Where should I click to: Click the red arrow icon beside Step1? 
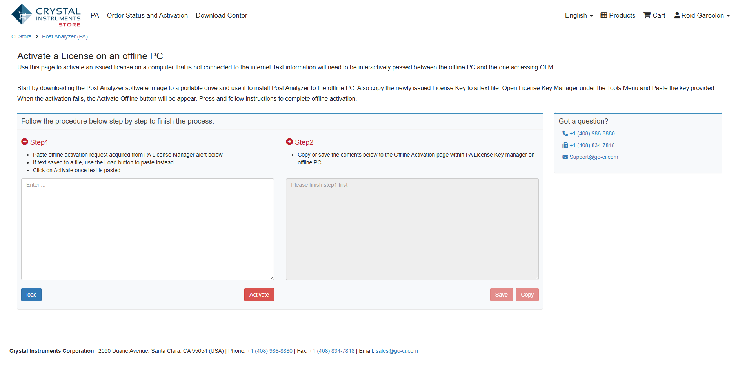[25, 142]
